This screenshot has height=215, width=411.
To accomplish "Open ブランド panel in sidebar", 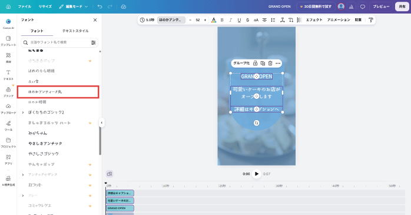I will pos(8,92).
